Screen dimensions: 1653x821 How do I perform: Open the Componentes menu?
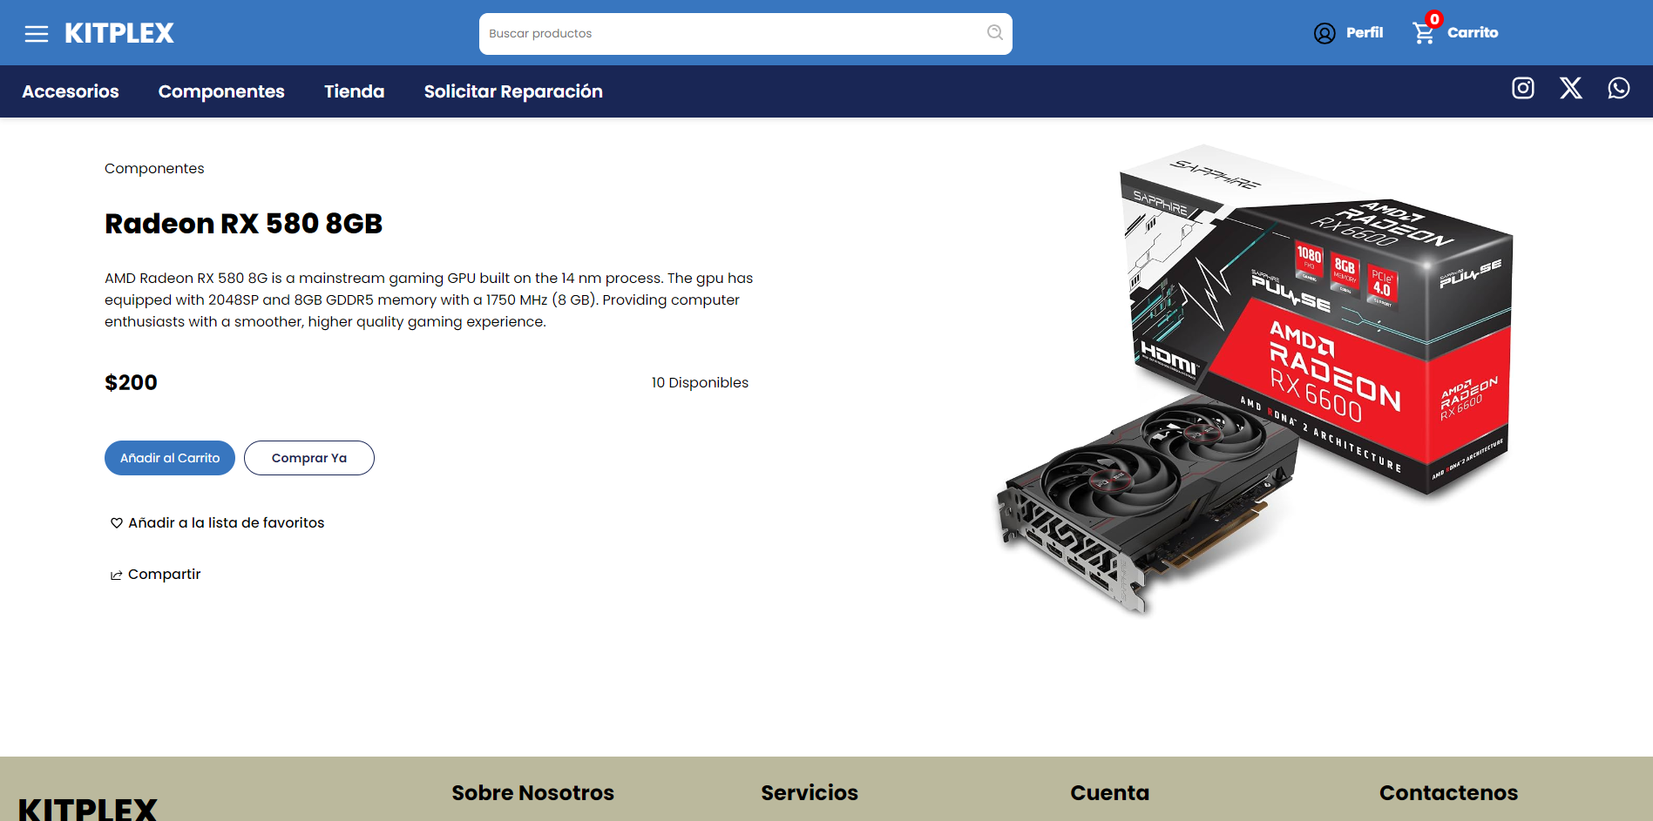click(221, 91)
